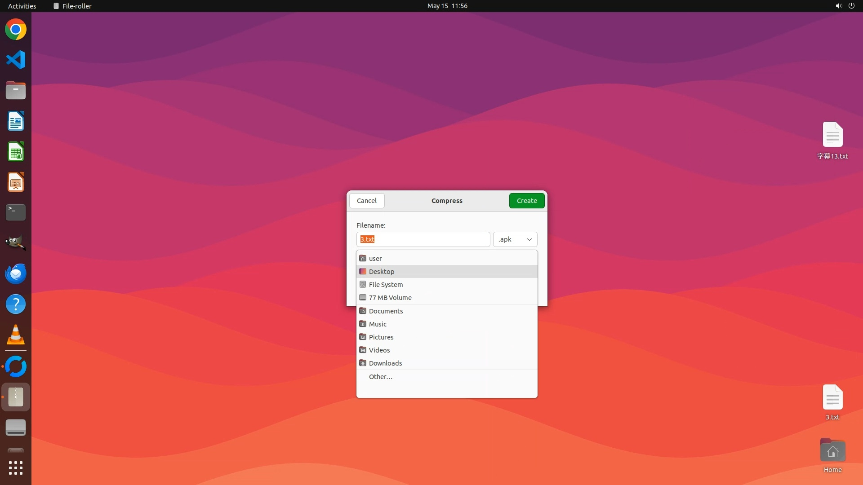Open system volume indicator in top bar
The image size is (863, 485).
pyautogui.click(x=838, y=6)
